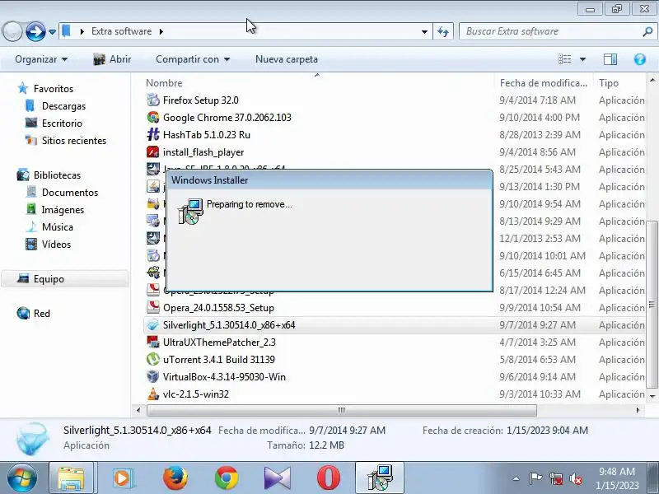Open Imágenes library
659x494 pixels.
pos(63,210)
